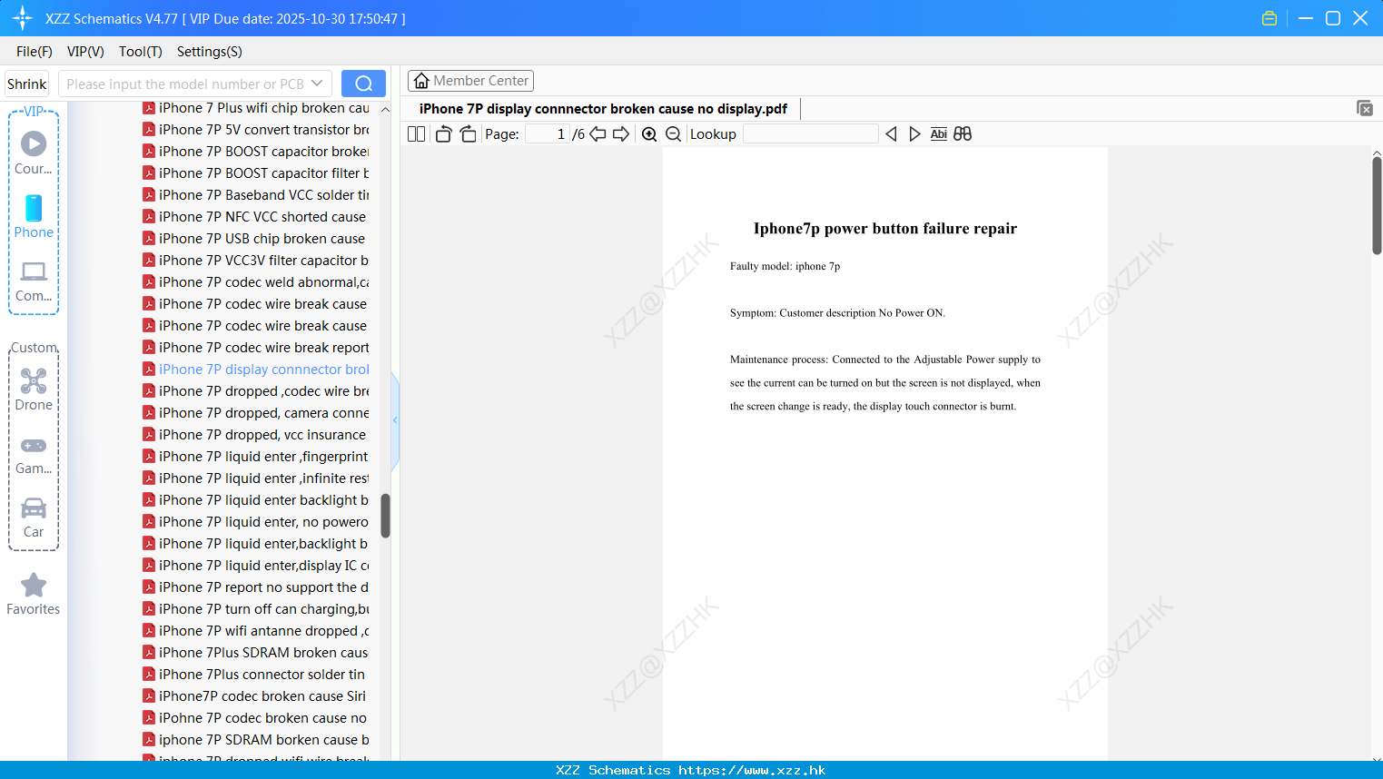Open 'iPhone 7P turn off can charging' file

pos(256,609)
